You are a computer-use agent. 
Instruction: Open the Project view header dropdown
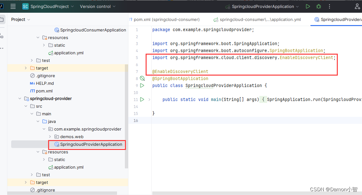tap(20, 19)
